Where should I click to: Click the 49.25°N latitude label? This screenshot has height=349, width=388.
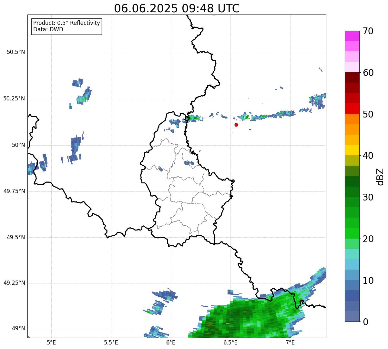click(x=14, y=283)
